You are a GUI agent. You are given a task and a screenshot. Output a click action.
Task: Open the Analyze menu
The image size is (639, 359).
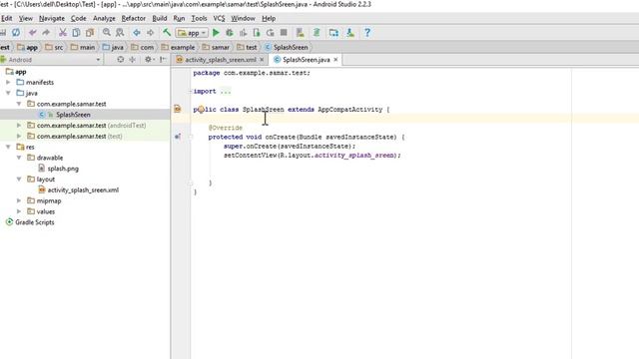104,18
